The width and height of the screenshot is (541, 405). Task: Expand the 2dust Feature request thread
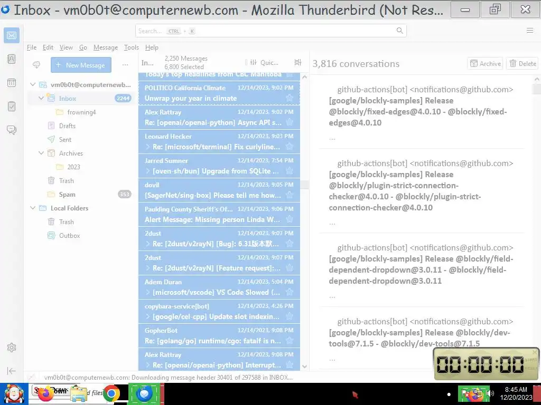[x=148, y=268]
